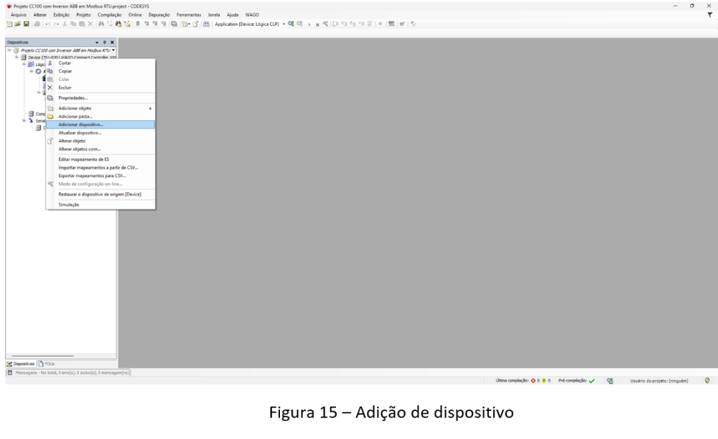Open the Mensagens panel bar
The image size is (718, 439).
(68, 372)
